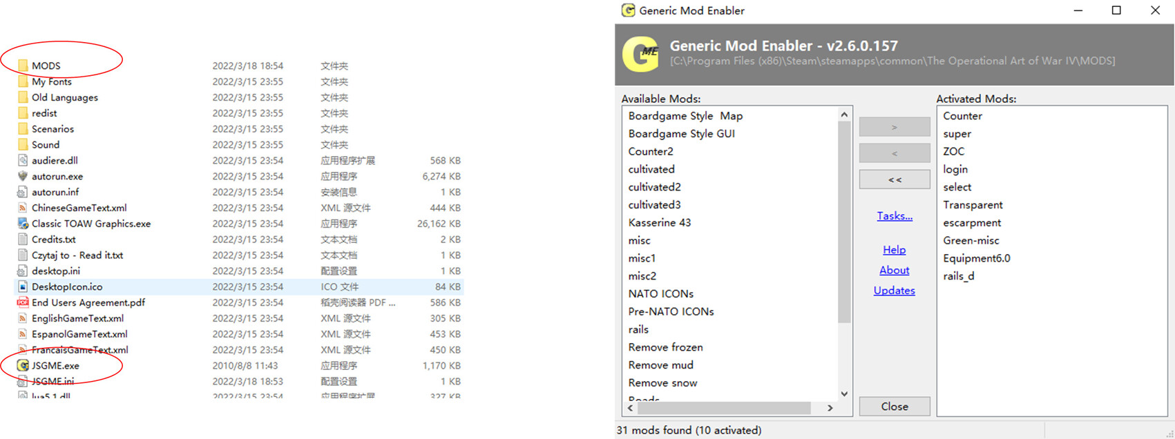Select the Scenarios folder icon
Screen dimensions: 1175x439
pyautogui.click(x=23, y=129)
